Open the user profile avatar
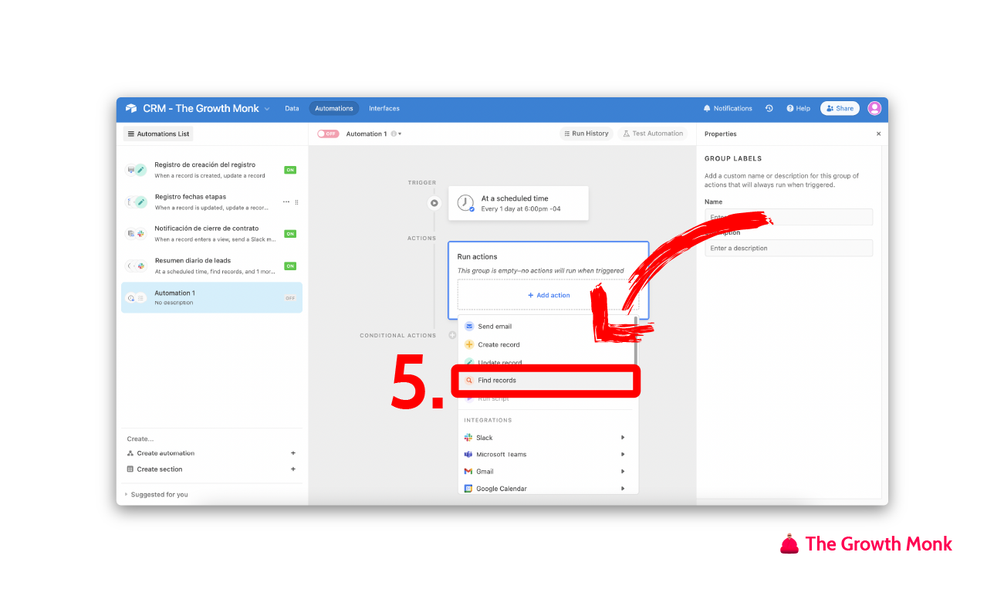Screen dimensions: 1004x603 874,108
